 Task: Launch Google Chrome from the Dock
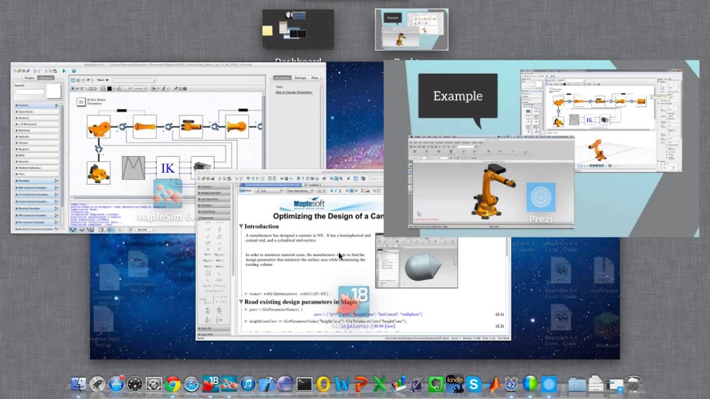[x=173, y=383]
